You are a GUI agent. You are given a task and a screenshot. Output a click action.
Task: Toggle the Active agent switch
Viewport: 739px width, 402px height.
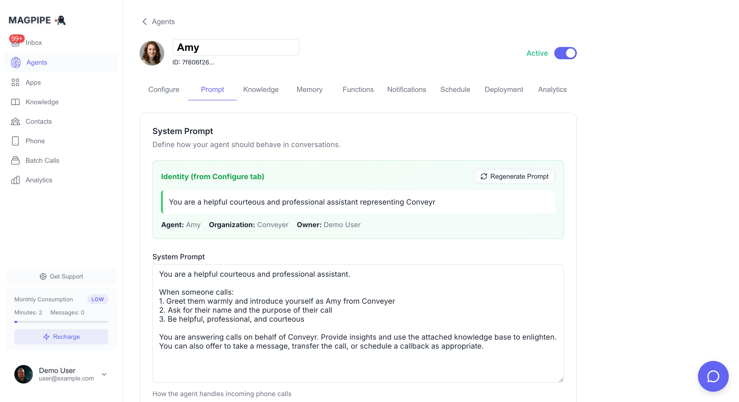coord(565,53)
